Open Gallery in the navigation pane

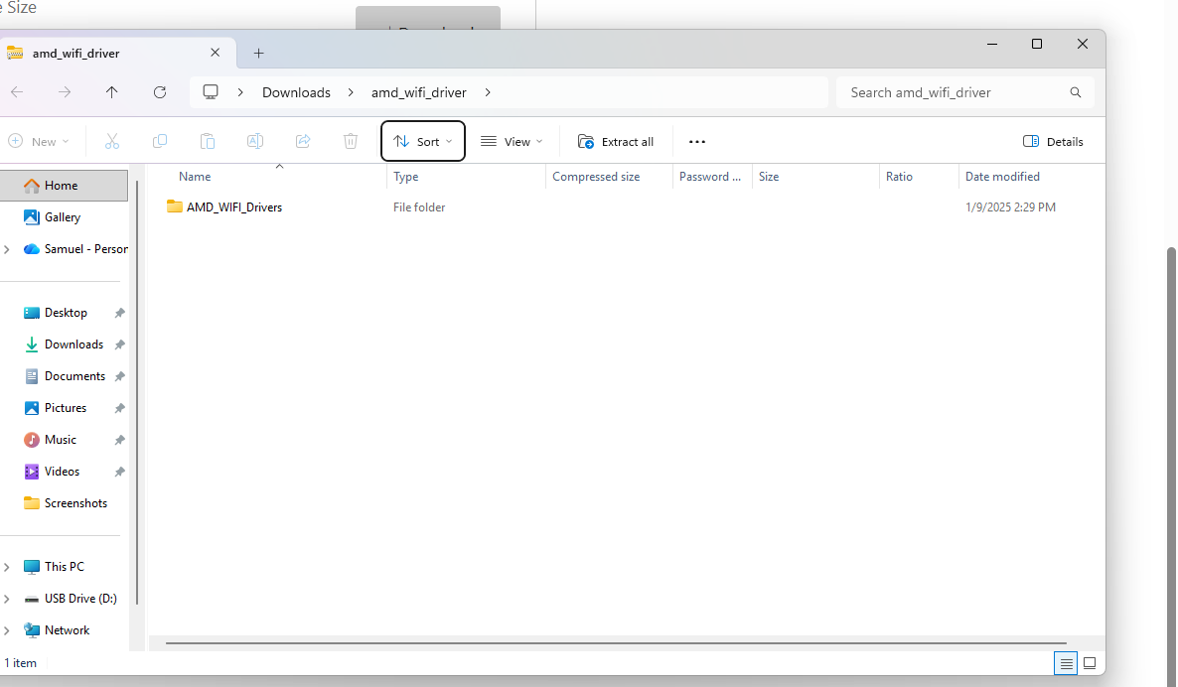[x=63, y=217]
